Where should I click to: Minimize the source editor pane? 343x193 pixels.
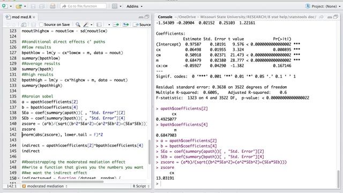(x=141, y=17)
